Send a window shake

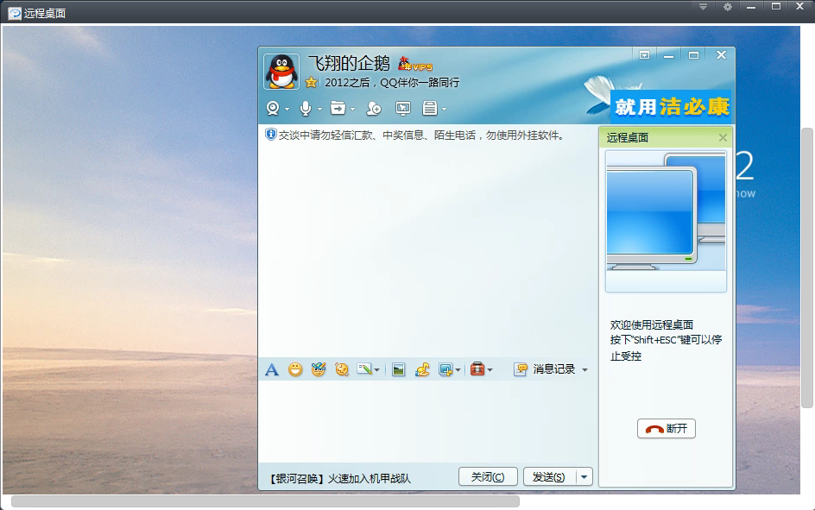click(340, 369)
